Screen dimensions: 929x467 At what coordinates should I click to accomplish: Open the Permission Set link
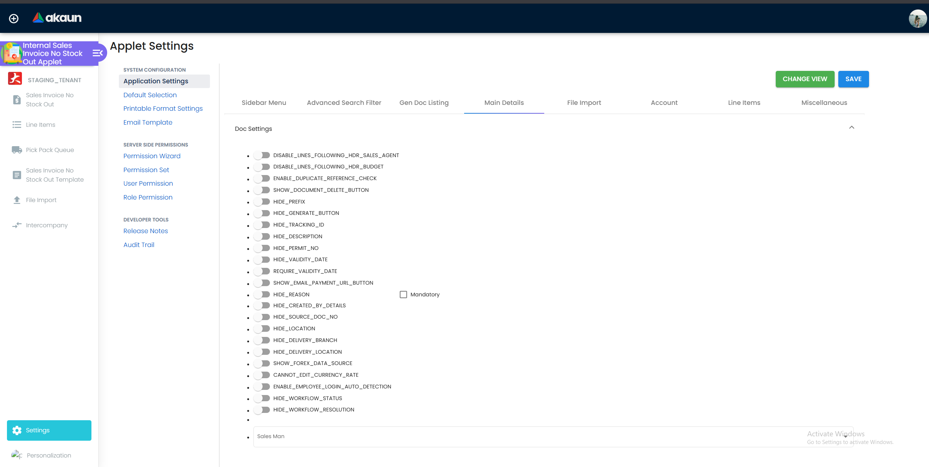[x=146, y=170]
